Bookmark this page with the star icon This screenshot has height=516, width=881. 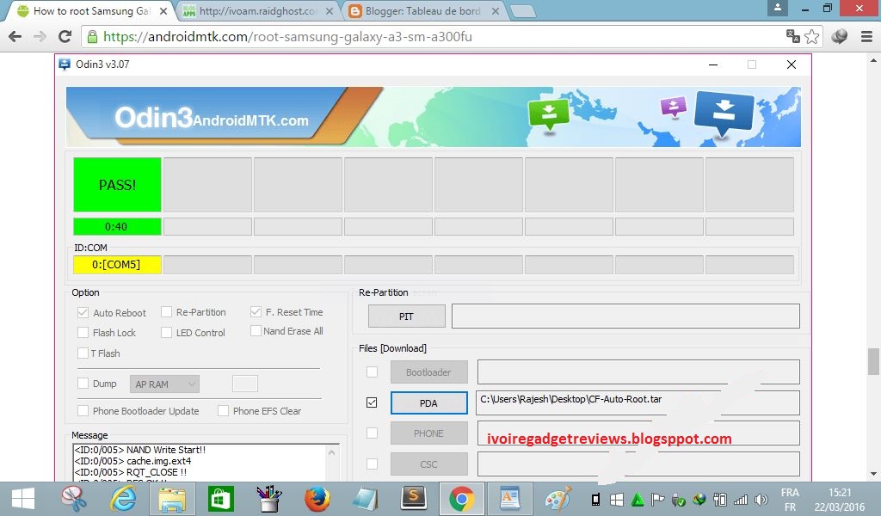[812, 36]
